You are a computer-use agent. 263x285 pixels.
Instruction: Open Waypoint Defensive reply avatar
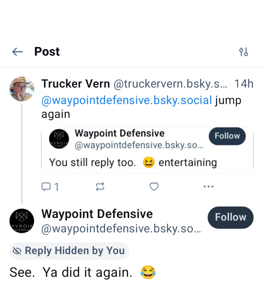pyautogui.click(x=22, y=221)
